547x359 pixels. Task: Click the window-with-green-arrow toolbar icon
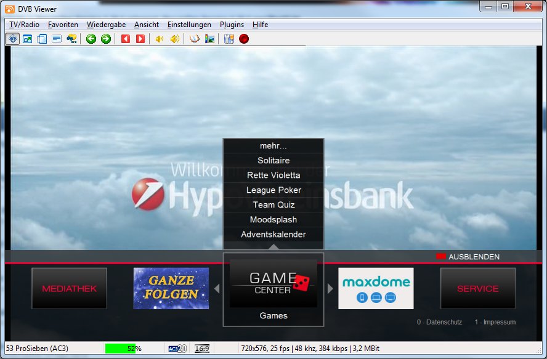point(27,39)
